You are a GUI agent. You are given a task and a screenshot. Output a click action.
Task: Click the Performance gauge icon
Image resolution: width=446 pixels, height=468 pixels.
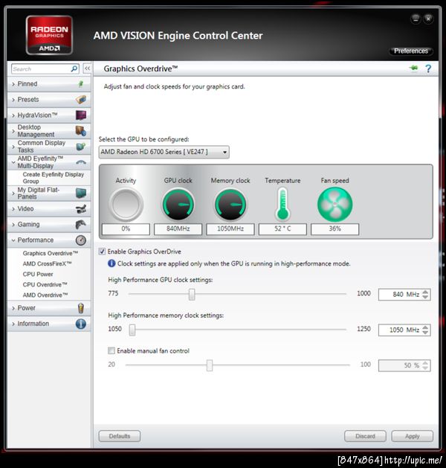click(x=81, y=240)
